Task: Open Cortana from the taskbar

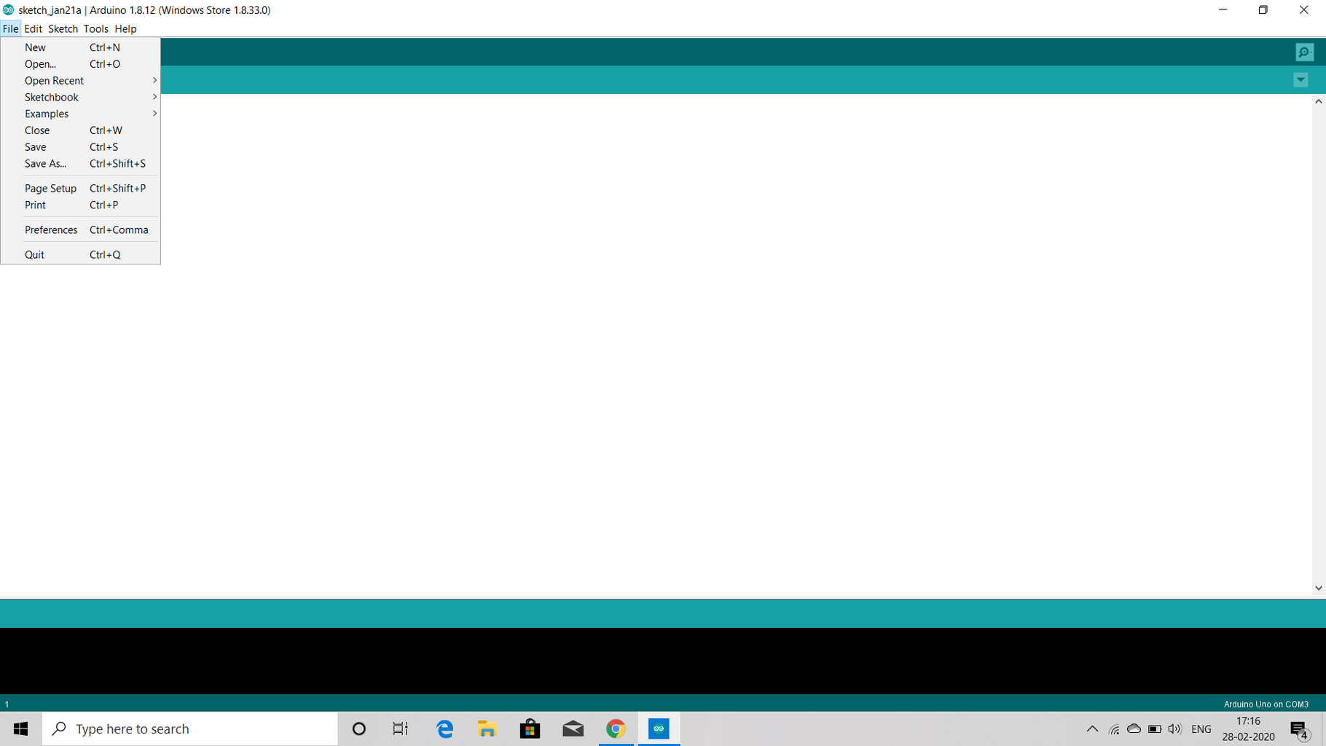Action: click(x=358, y=729)
